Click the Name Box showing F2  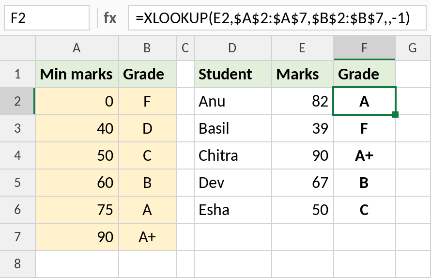pos(46,18)
